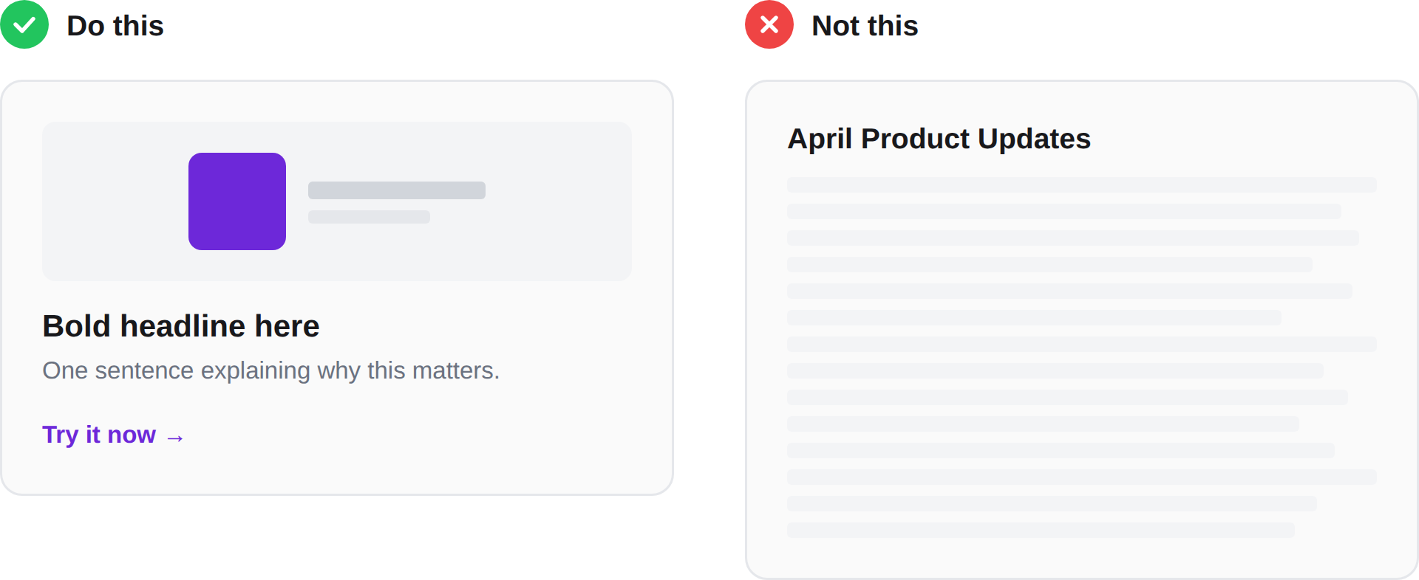
Task: Click the last placeholder line in right card
Action: coord(1040,530)
